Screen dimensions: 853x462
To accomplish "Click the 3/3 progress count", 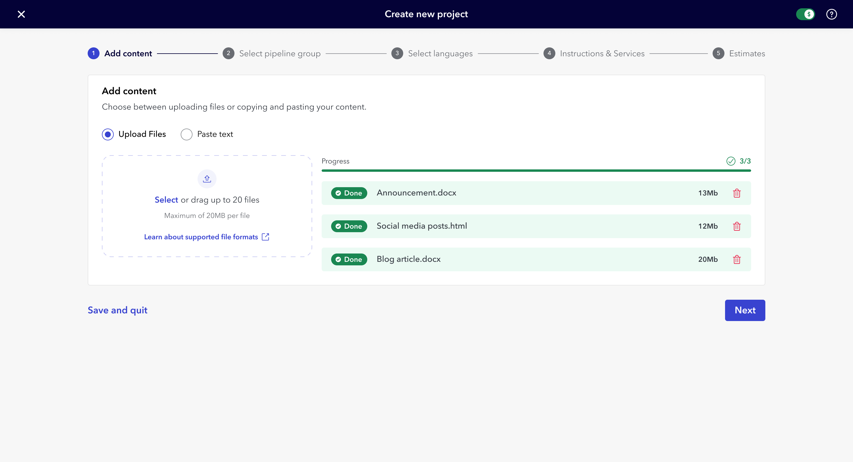I will tap(745, 161).
